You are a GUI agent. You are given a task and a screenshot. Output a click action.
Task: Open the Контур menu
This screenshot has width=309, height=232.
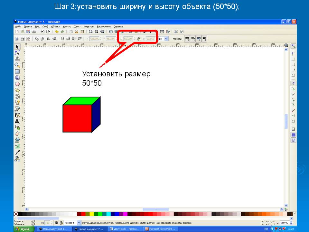pyautogui.click(x=67, y=26)
